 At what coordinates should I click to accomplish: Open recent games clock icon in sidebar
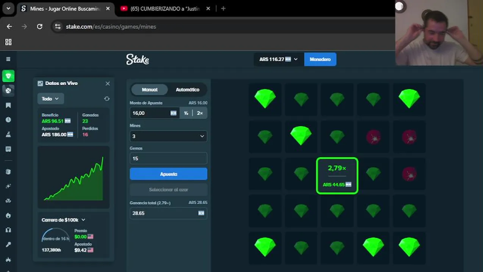[x=8, y=120]
